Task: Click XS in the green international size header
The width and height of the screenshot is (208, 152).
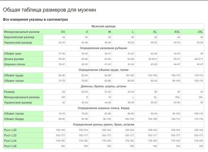Action: [x=63, y=32]
